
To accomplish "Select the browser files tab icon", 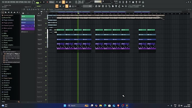I will tap(6, 12).
